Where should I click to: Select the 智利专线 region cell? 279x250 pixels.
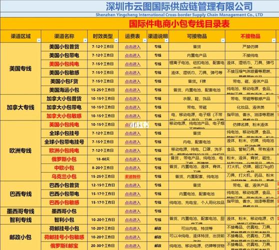(x=20, y=220)
